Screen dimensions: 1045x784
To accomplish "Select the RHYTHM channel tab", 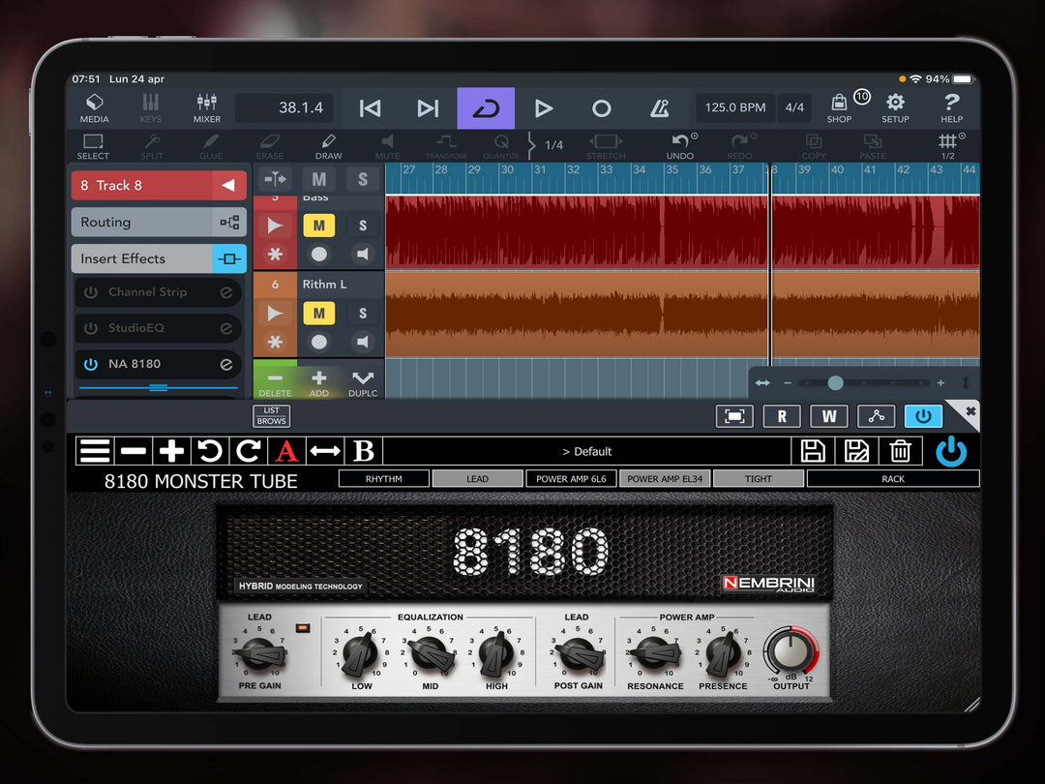I will (384, 479).
